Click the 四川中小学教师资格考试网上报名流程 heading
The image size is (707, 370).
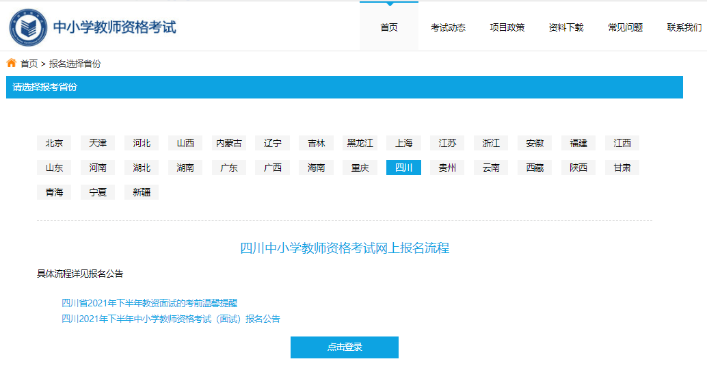[x=345, y=248]
